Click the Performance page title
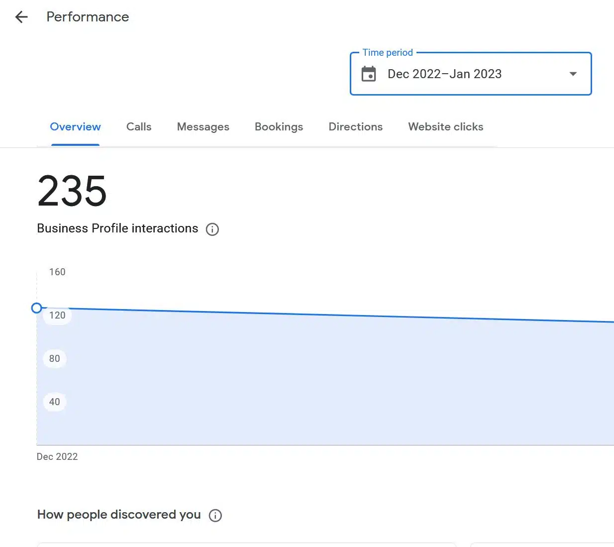 click(x=88, y=17)
